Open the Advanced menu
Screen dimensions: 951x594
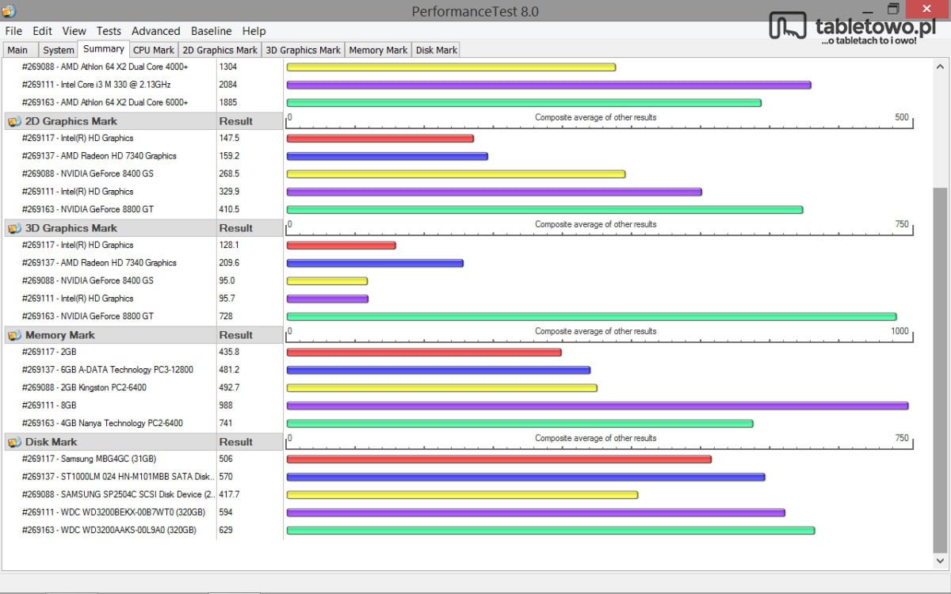tap(155, 31)
